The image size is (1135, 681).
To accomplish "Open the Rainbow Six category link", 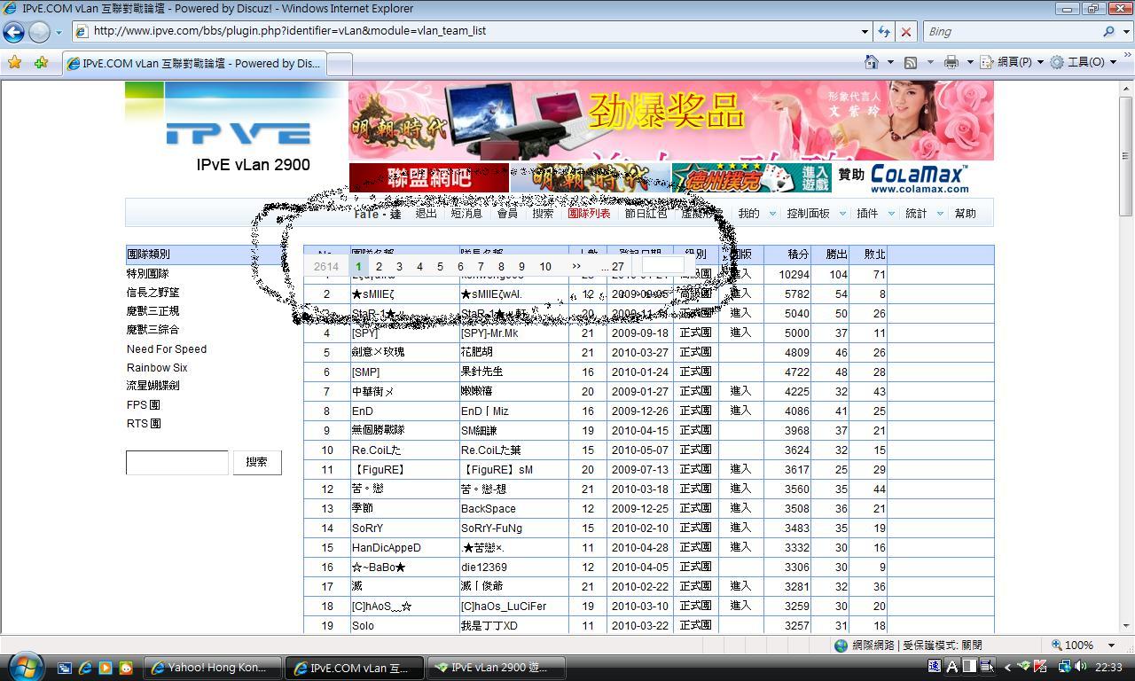I will tap(157, 368).
